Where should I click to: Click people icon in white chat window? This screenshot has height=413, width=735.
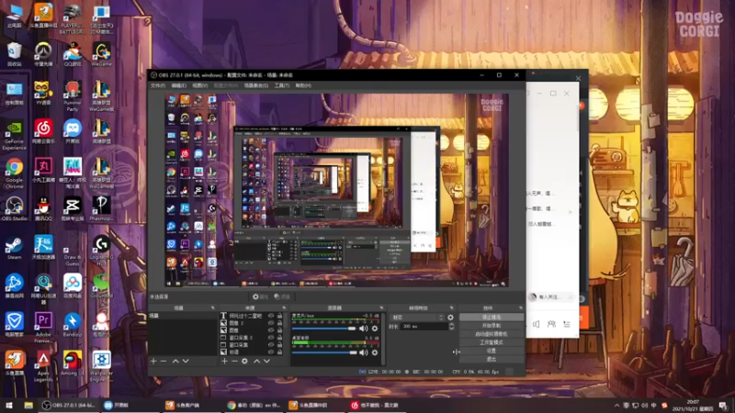(x=551, y=324)
